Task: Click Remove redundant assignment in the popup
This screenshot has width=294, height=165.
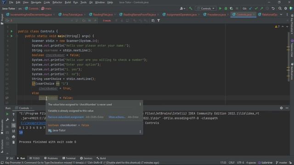Action: click(x=66, y=117)
